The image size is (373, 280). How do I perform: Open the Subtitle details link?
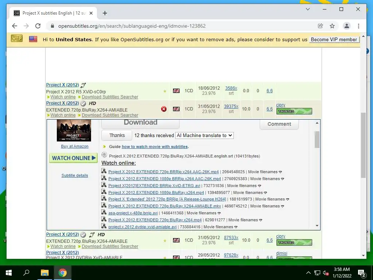[75, 175]
